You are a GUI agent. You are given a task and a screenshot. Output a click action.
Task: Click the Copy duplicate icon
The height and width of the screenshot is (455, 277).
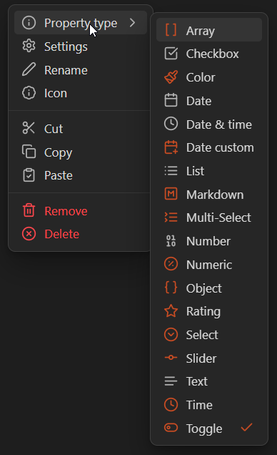(29, 152)
